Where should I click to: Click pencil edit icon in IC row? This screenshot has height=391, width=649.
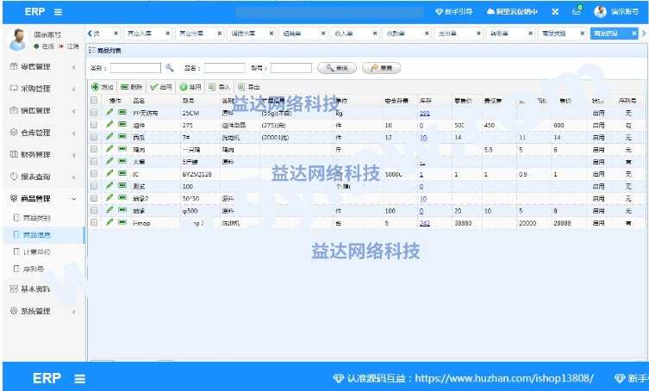tap(109, 173)
